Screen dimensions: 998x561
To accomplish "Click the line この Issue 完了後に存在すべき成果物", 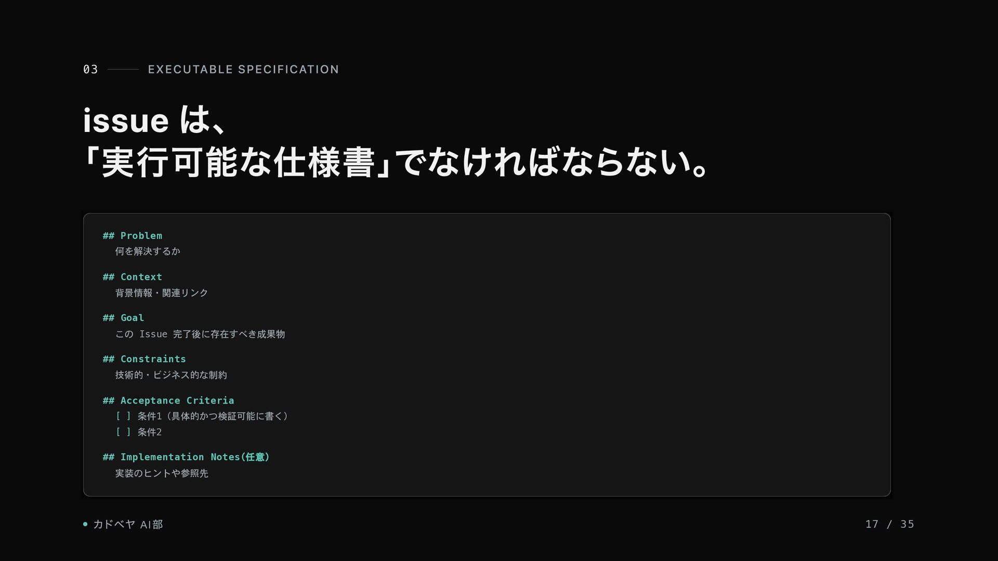I will pyautogui.click(x=200, y=334).
